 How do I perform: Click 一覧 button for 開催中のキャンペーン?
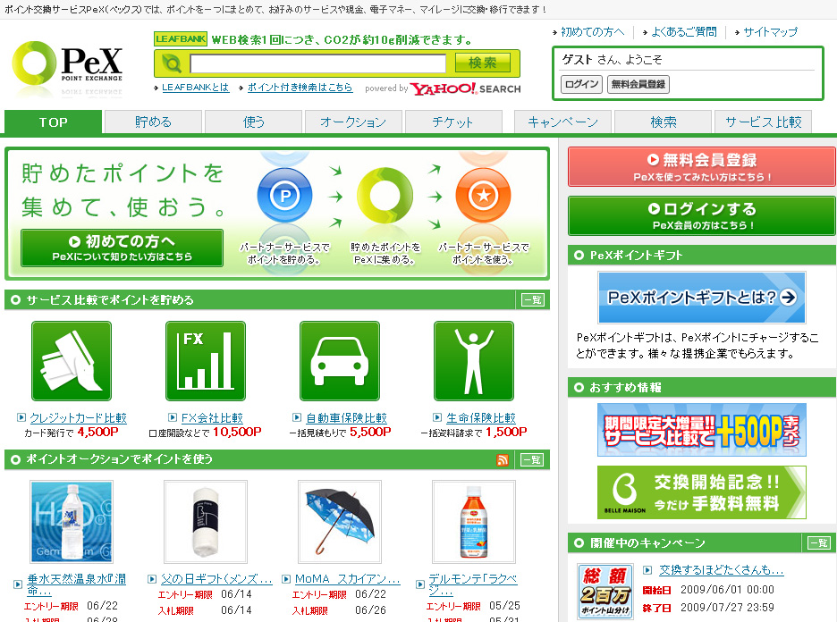coord(819,543)
